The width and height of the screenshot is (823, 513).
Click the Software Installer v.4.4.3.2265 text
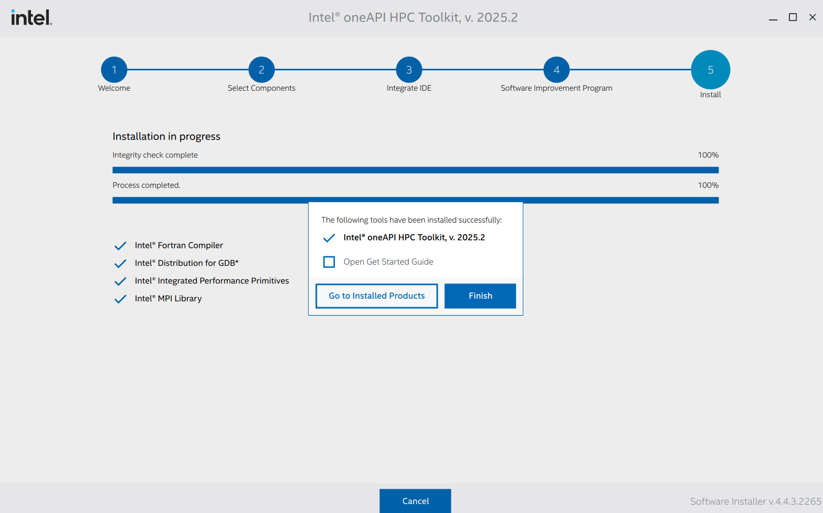tap(756, 501)
